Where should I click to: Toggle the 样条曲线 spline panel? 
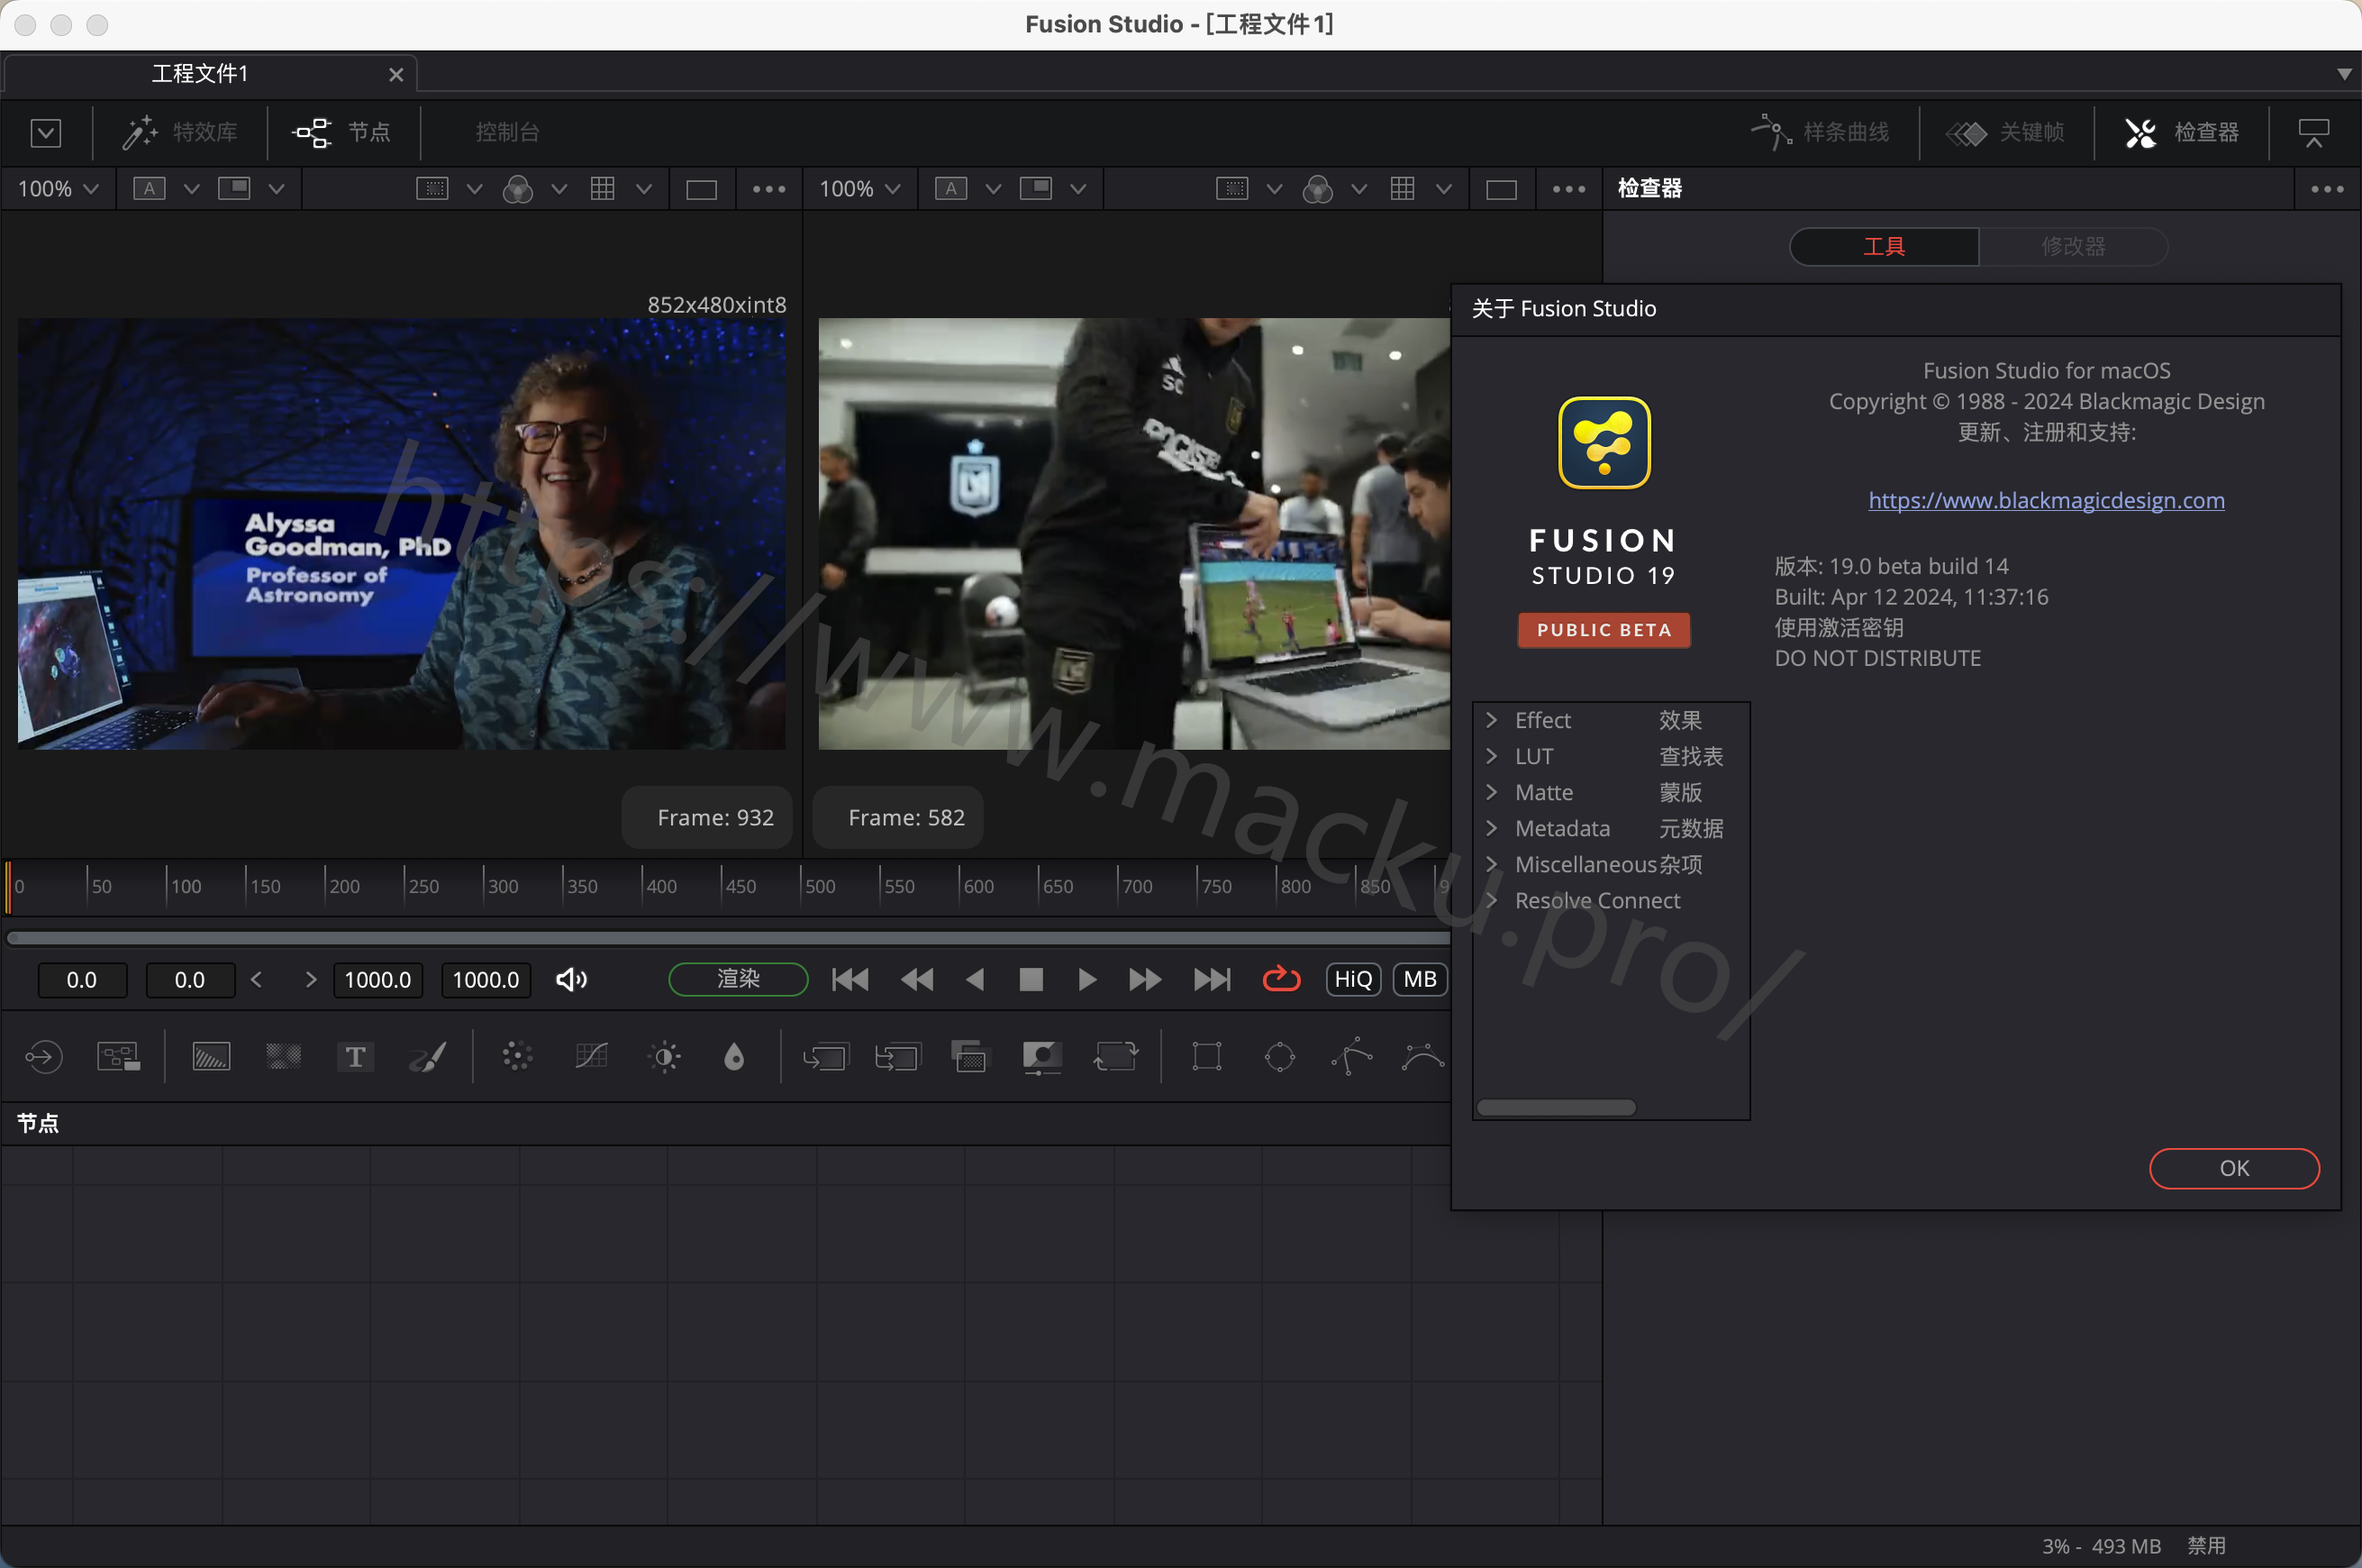[x=1821, y=132]
